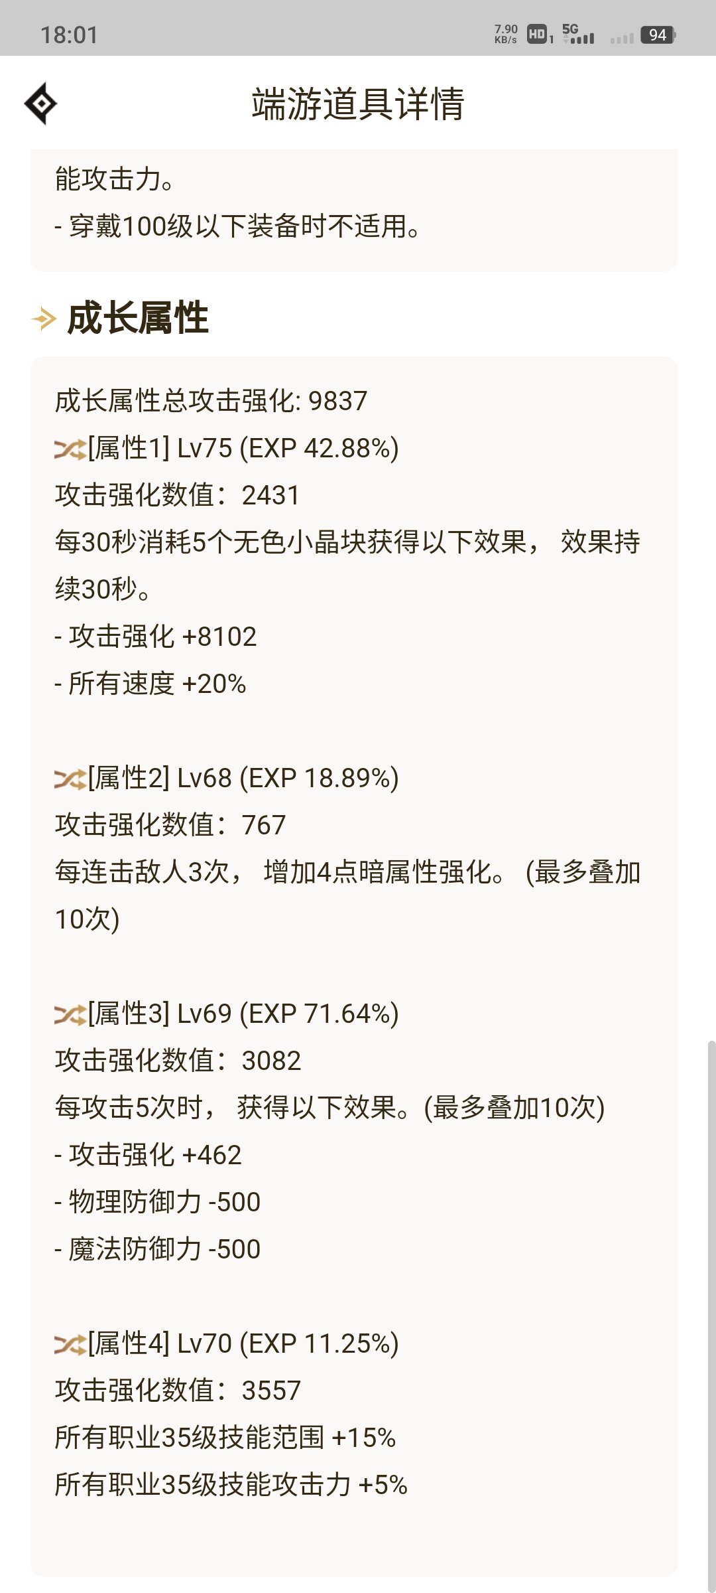Image resolution: width=716 pixels, height=1593 pixels.
Task: Tap the battery indicator showing 94
Action: [658, 35]
